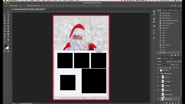This screenshot has width=185, height=104.
Task: Select the Zoom tool
Action: pos(5,42)
